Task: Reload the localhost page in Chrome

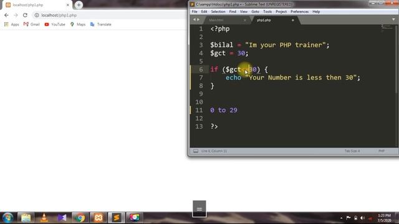Action: click(x=25, y=15)
